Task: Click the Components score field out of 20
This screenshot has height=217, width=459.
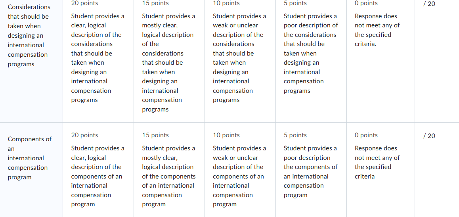Action: [x=429, y=136]
